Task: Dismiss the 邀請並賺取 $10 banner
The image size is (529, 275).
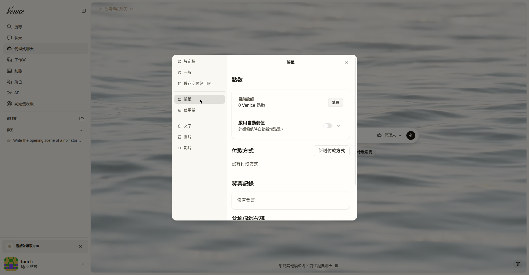Action: point(80,246)
